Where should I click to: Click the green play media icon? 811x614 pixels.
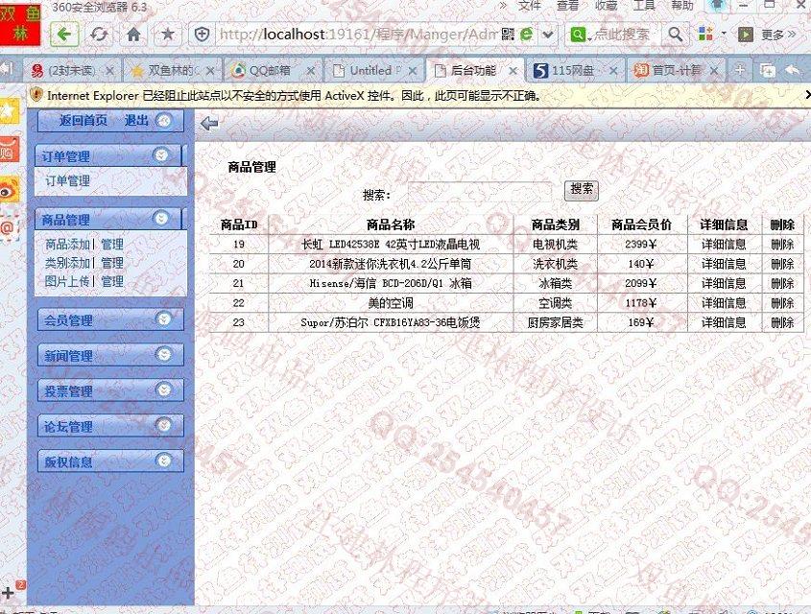(746, 35)
